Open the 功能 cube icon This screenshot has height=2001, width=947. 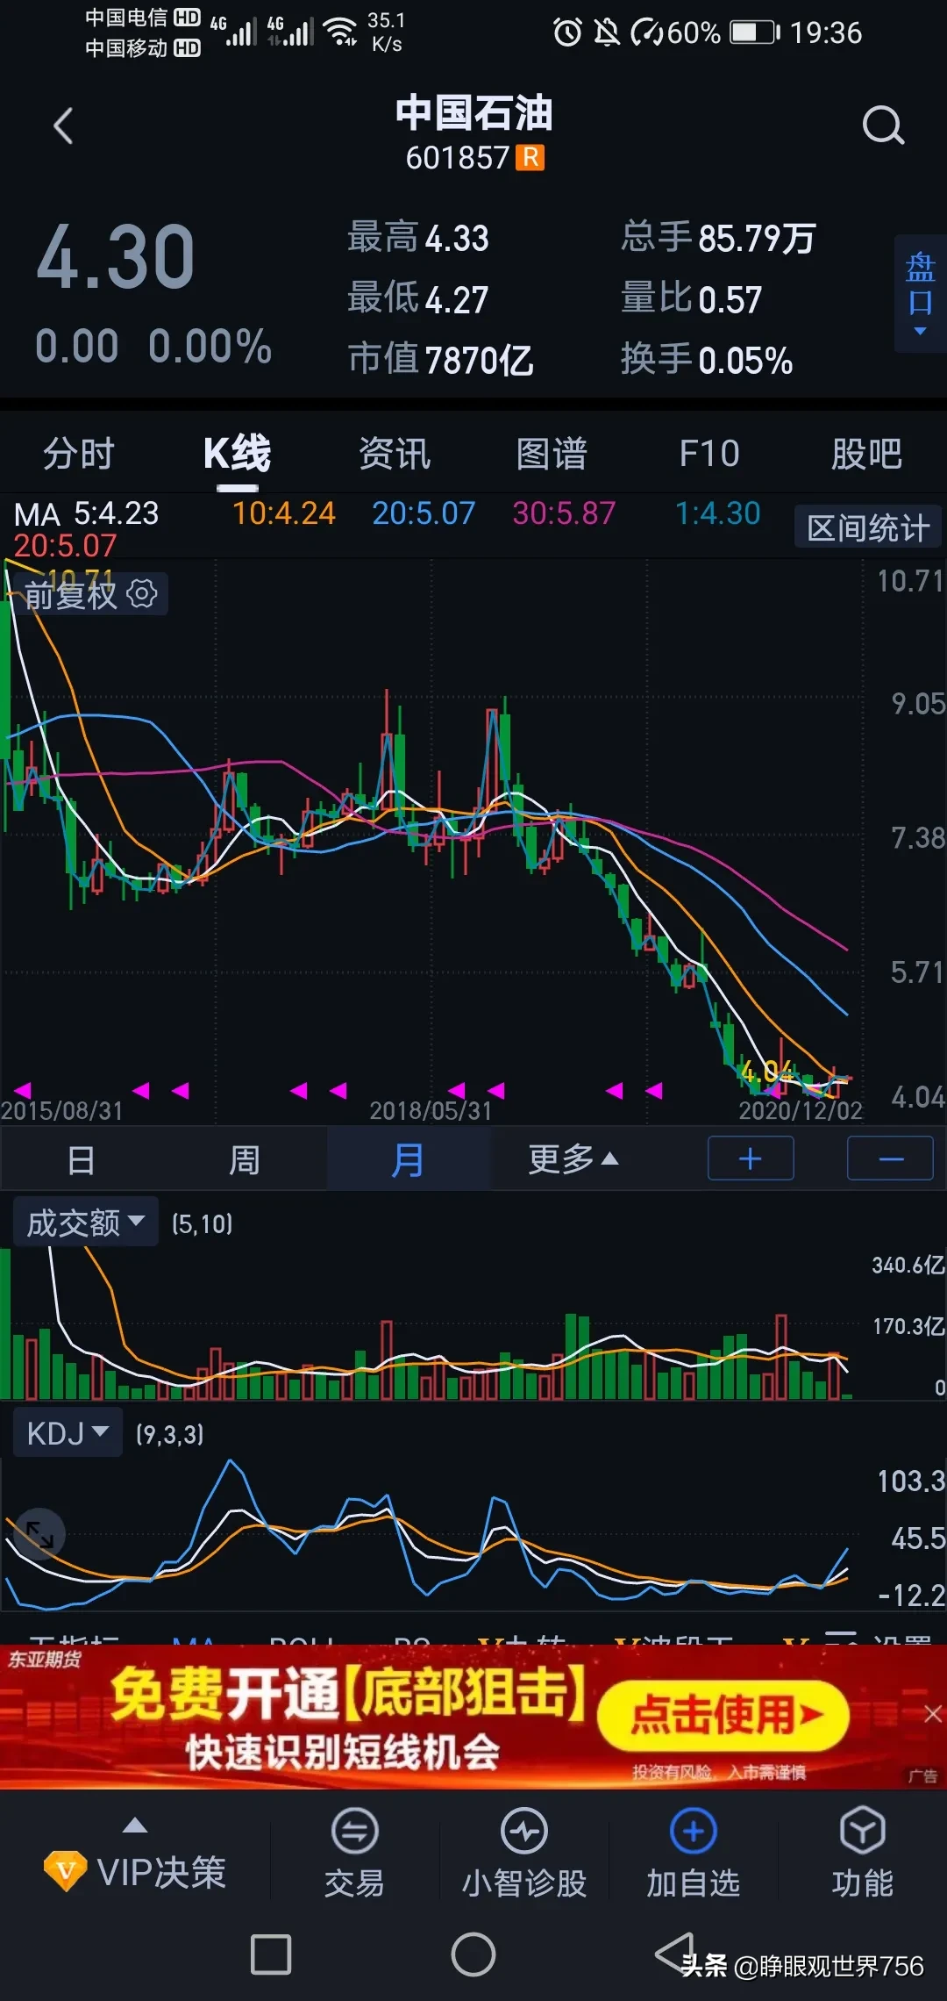(862, 1831)
